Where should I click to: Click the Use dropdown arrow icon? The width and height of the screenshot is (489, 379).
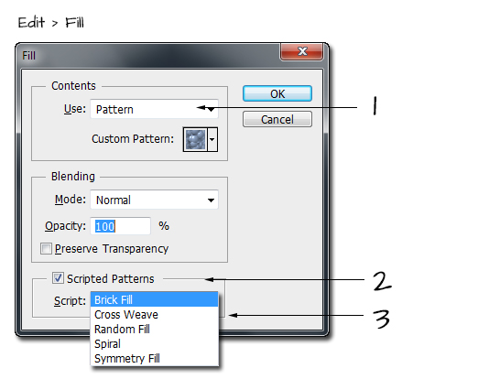click(x=211, y=110)
